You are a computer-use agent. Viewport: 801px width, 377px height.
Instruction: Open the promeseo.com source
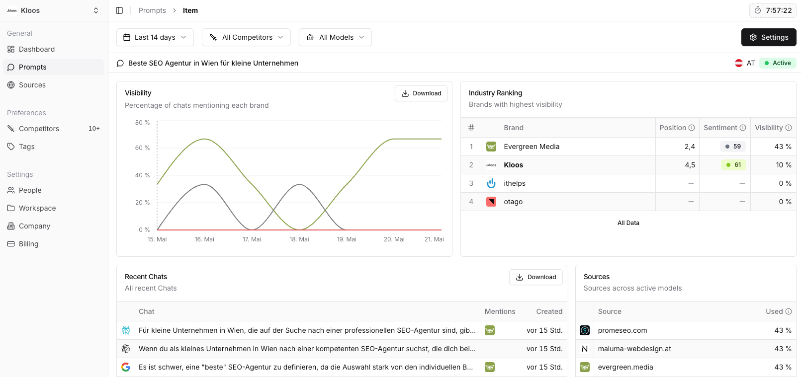click(623, 330)
